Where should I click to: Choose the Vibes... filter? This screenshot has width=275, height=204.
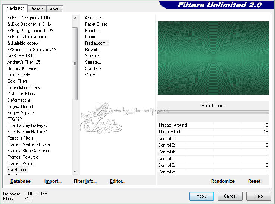coord(91,75)
